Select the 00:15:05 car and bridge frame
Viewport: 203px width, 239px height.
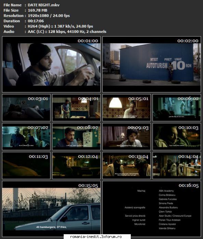tap(51, 209)
